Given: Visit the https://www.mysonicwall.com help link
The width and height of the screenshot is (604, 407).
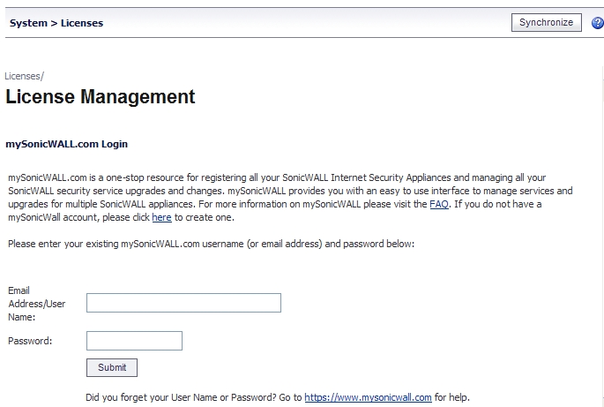Looking at the screenshot, I should [x=368, y=397].
